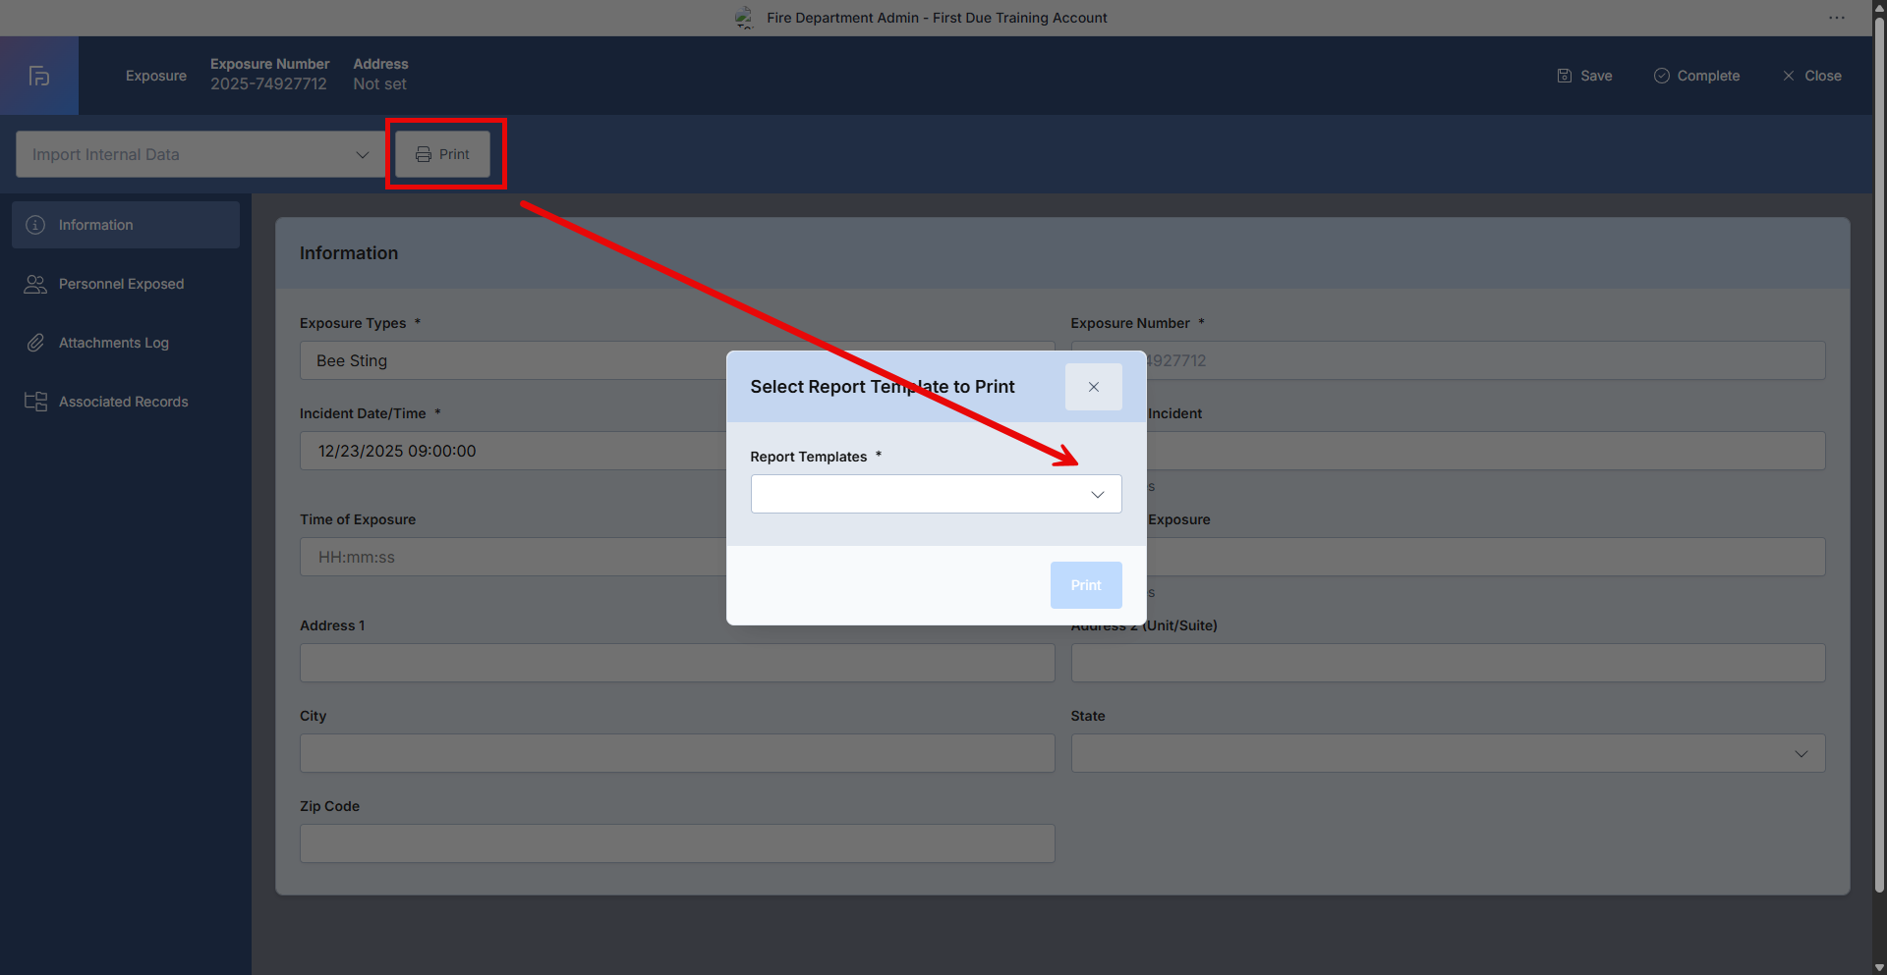1887x975 pixels.
Task: Click the app logo icon in top-left corner
Action: point(39,76)
